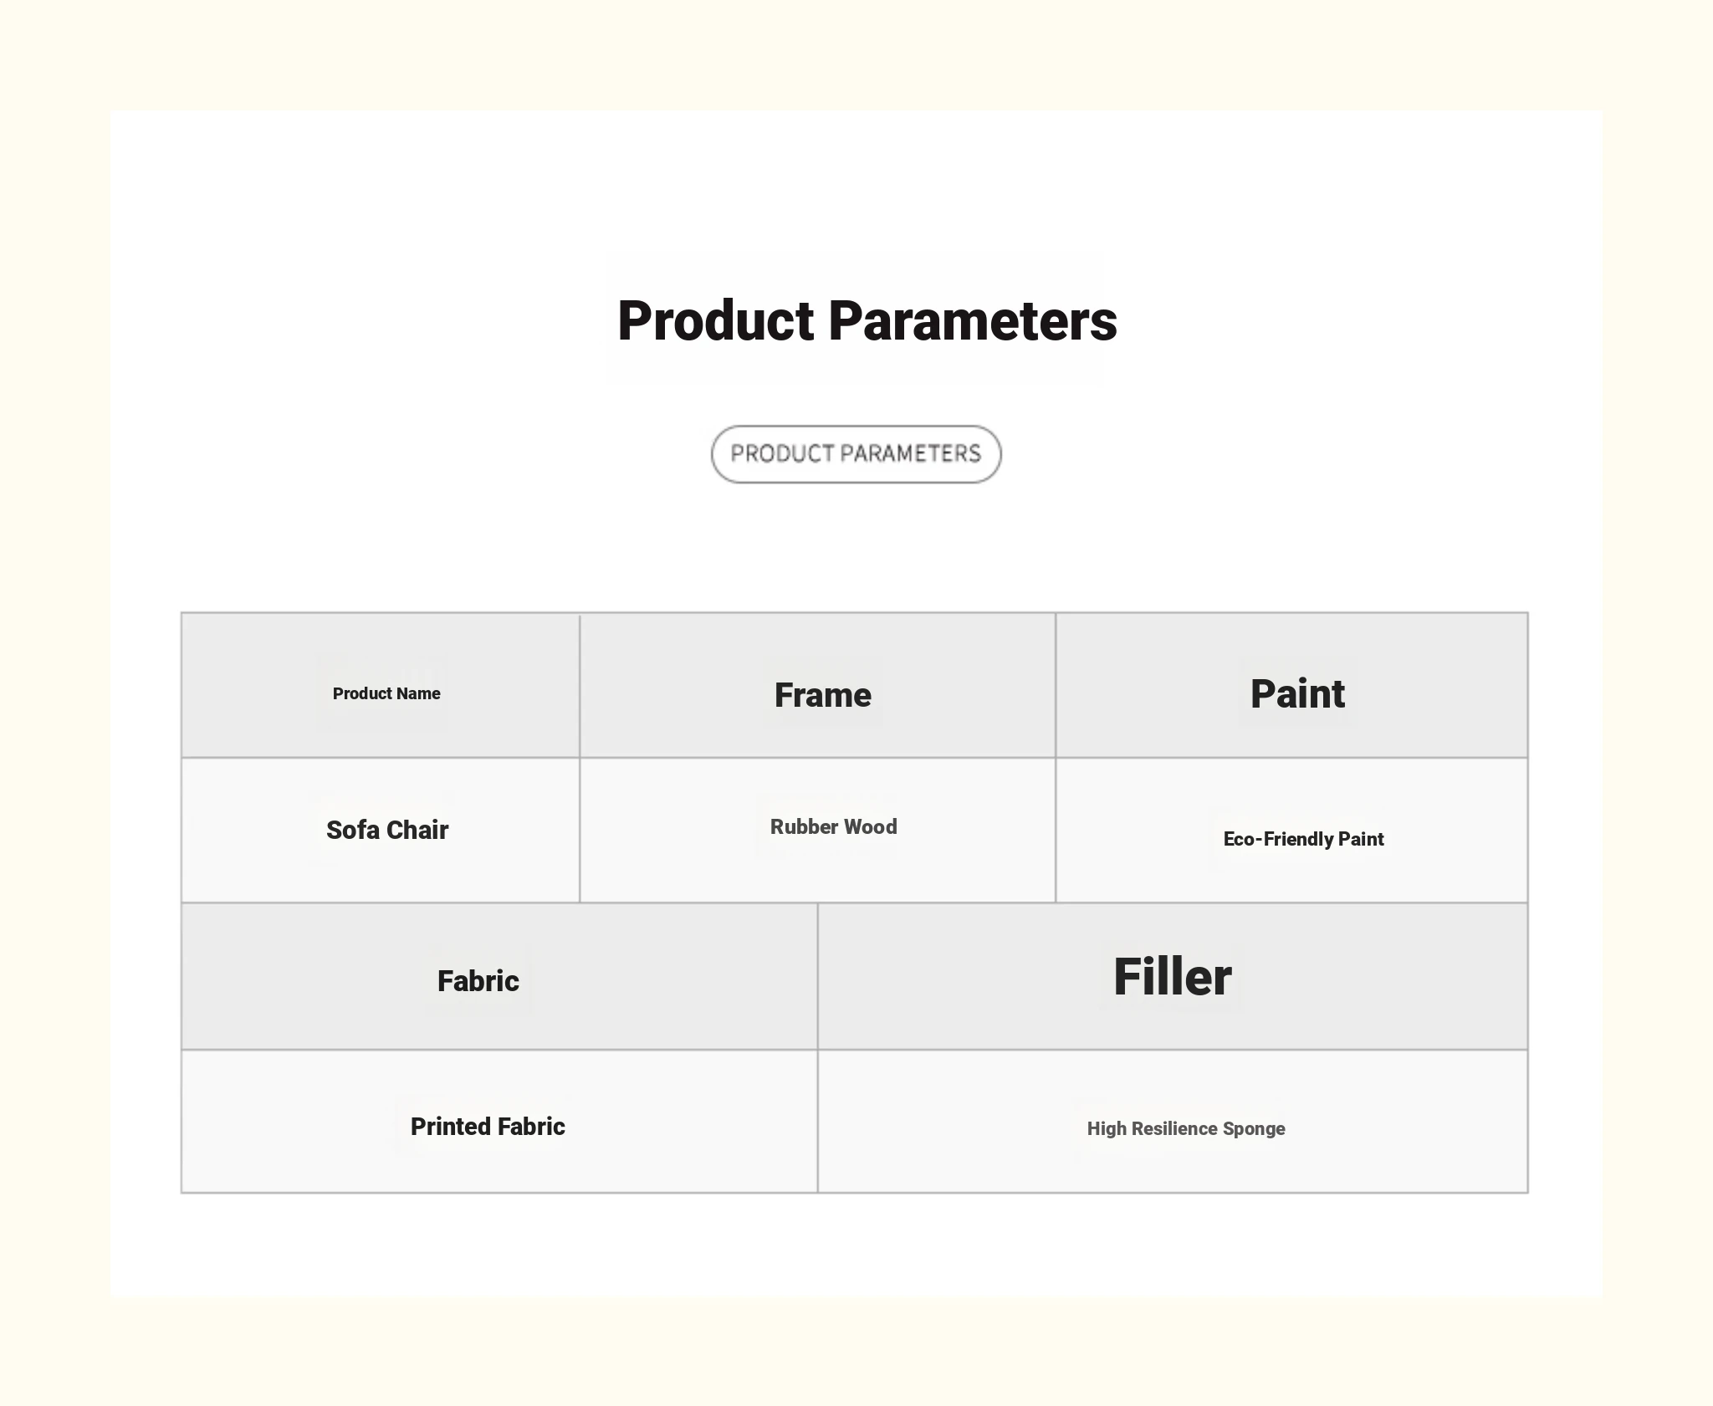Click the divider between Rubber Wood and Eco-Friendly Paint
This screenshot has width=1713, height=1406.
click(x=1056, y=830)
